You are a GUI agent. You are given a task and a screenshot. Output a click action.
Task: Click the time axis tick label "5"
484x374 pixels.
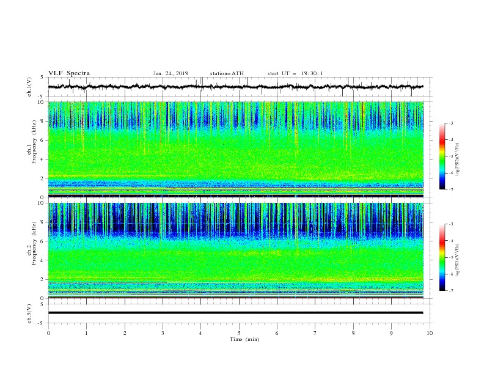(239, 333)
